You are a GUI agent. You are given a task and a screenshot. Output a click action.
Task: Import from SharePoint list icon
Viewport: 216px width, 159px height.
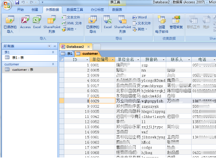(52, 24)
